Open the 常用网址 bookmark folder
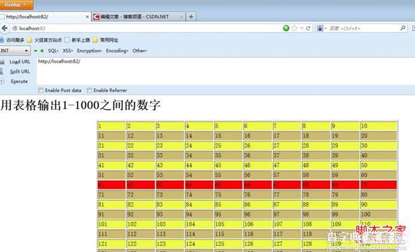 point(106,40)
